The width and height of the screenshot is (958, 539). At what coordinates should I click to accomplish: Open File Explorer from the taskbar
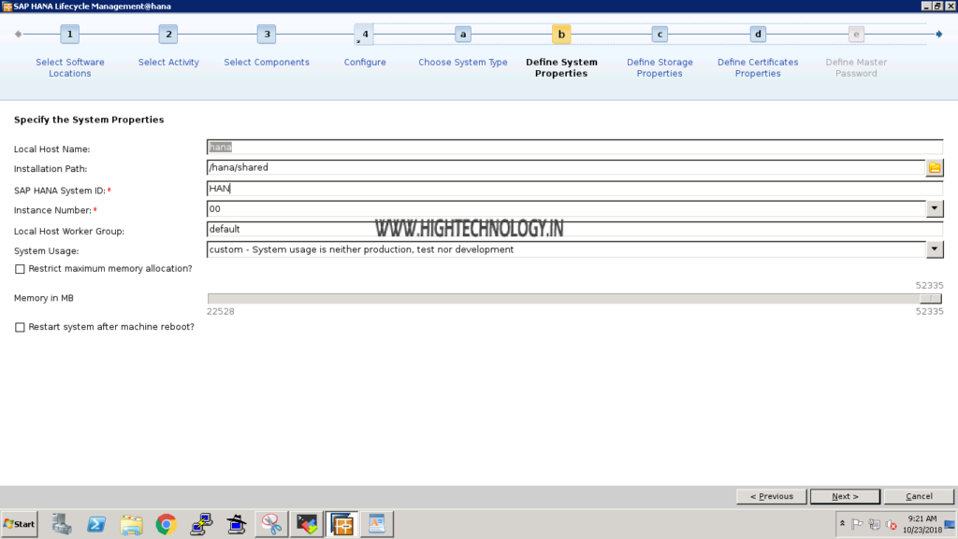pyautogui.click(x=131, y=524)
